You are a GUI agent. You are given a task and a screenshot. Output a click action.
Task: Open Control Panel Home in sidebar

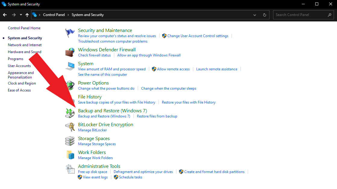[x=24, y=28]
